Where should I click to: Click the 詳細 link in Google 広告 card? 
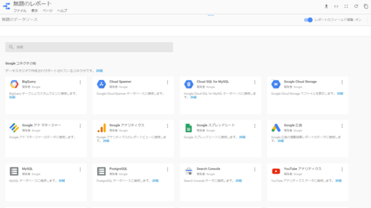pyautogui.click(x=281, y=141)
